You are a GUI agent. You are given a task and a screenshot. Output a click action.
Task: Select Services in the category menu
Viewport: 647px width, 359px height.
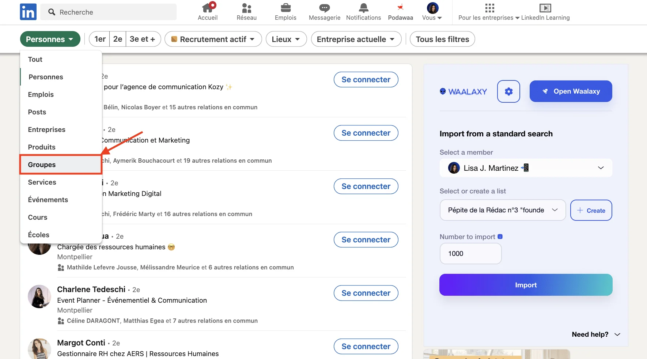point(61,182)
